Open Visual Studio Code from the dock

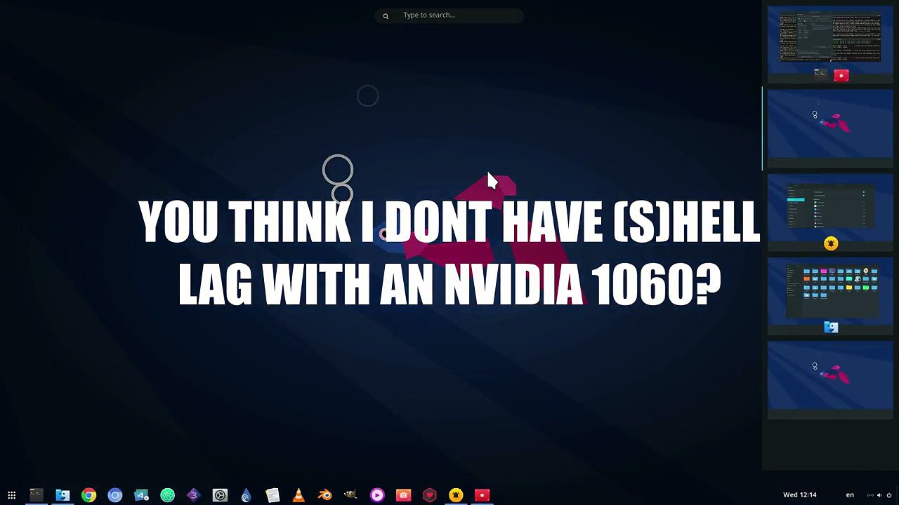pyautogui.click(x=141, y=495)
